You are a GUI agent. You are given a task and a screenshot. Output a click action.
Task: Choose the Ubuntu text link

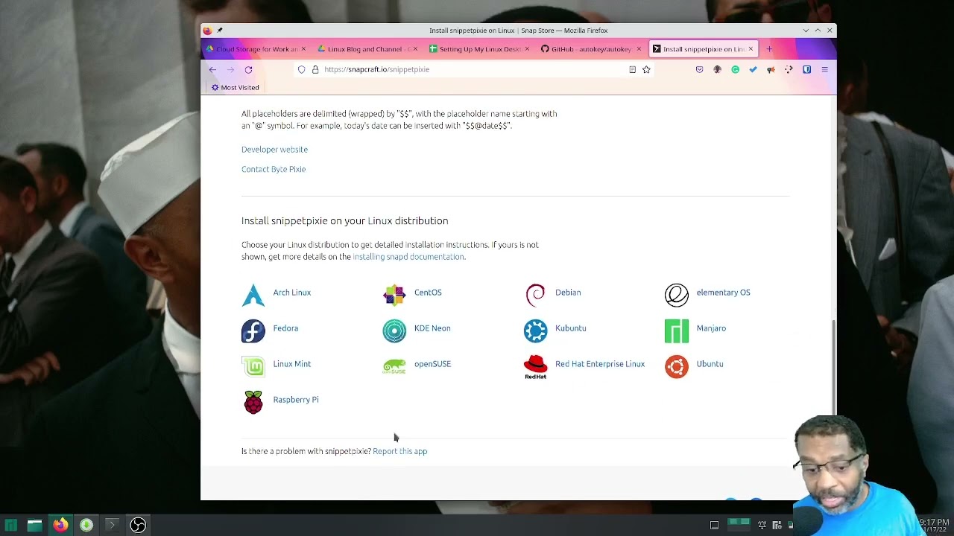[710, 364]
